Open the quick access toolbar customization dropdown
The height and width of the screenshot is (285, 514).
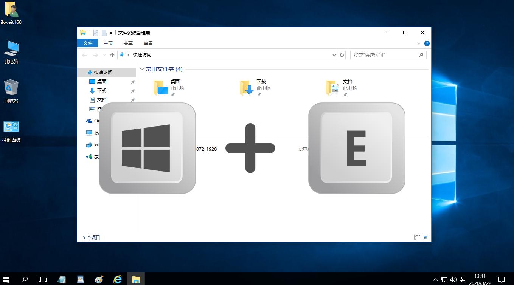[110, 33]
